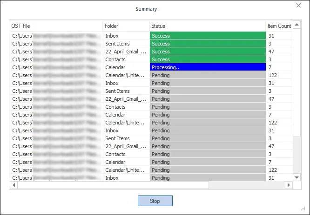Click the horizontal scrollbar thumb
310x215 pixels.
pos(113,185)
